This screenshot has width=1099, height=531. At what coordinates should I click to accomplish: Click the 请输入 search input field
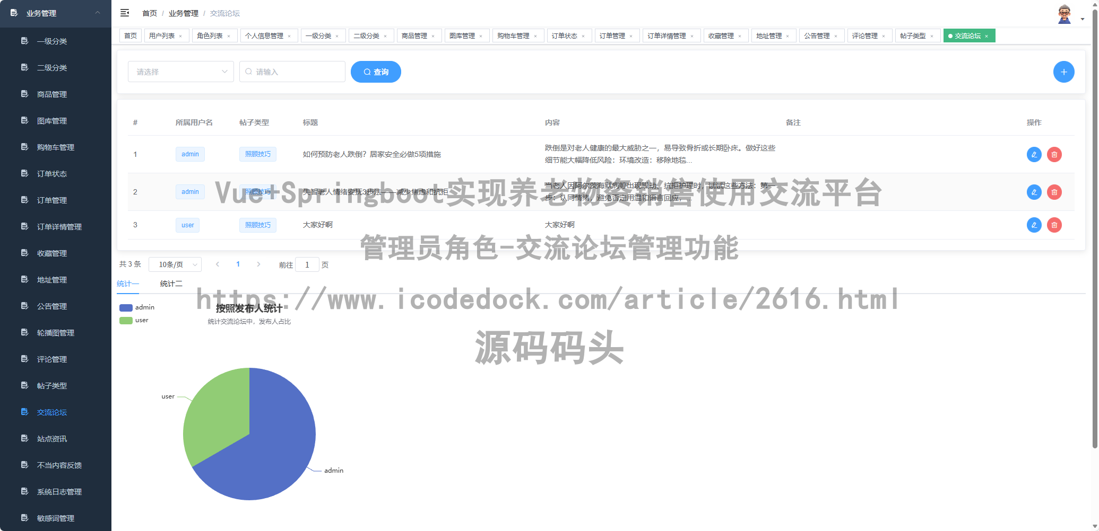click(292, 71)
